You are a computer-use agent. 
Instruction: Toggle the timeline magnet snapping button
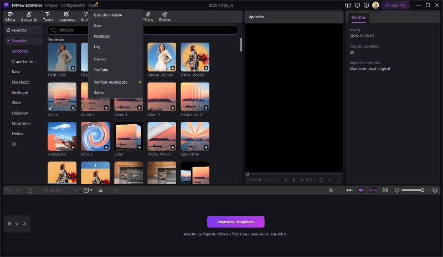[x=361, y=190]
